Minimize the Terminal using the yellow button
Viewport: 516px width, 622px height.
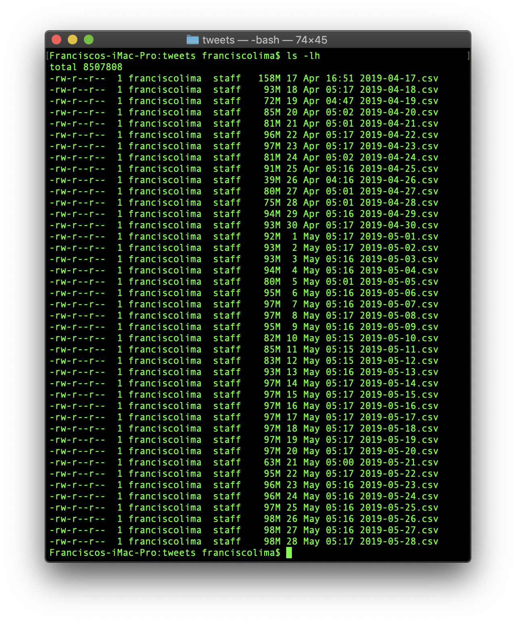pos(73,40)
